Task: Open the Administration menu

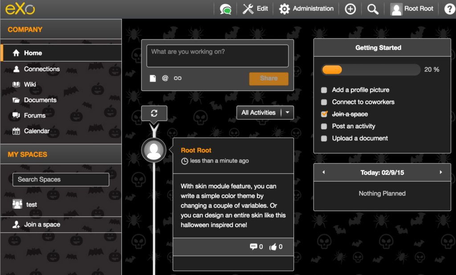Action: click(306, 8)
